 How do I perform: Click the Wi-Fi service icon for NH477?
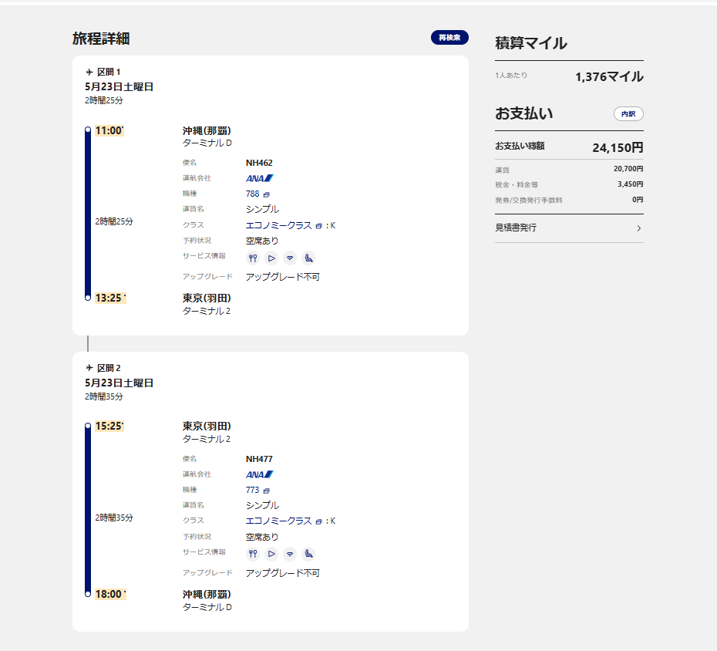coord(290,554)
